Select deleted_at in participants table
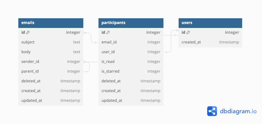This screenshot has width=262, height=124. coord(131,81)
